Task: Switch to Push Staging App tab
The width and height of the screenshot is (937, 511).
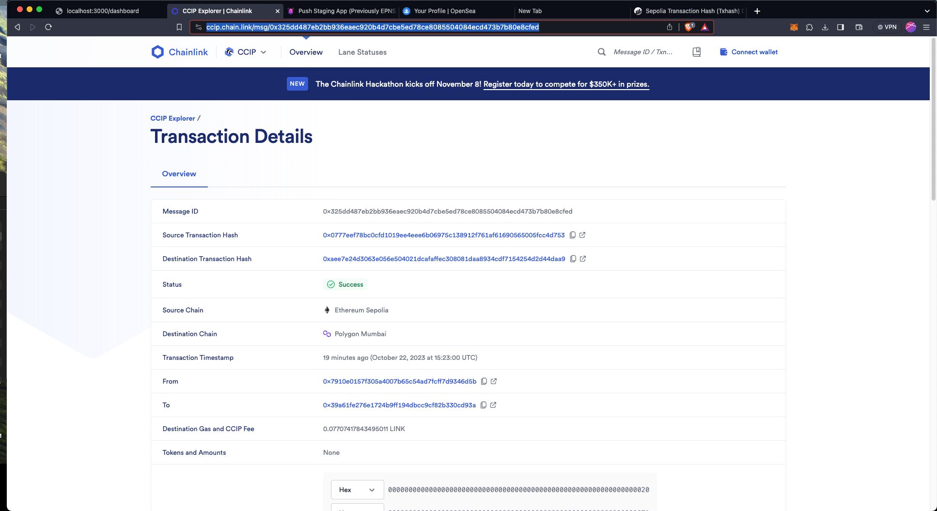Action: (341, 11)
